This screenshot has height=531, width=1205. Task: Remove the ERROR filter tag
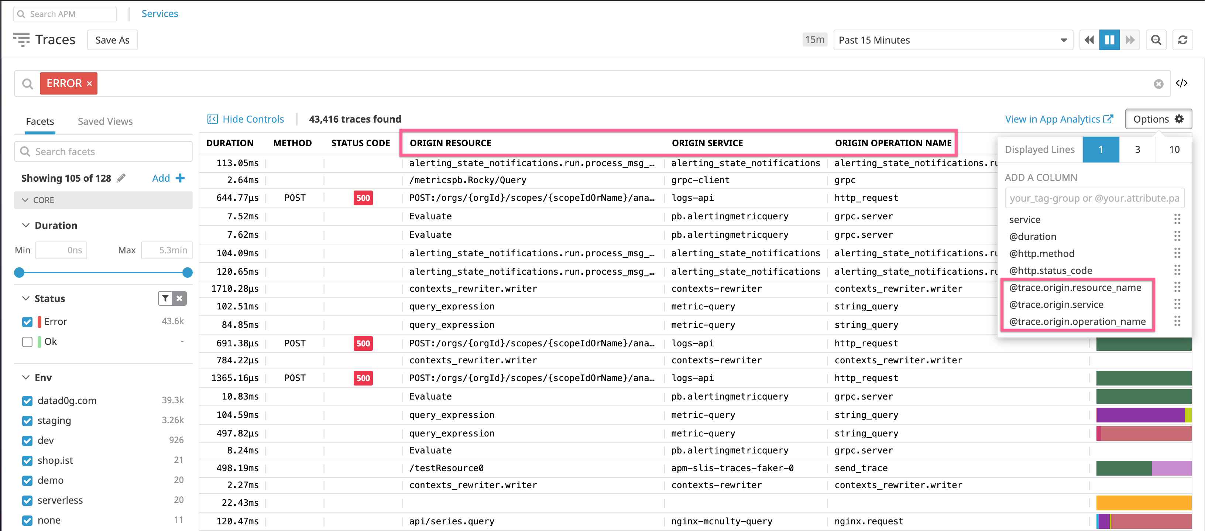coord(89,84)
